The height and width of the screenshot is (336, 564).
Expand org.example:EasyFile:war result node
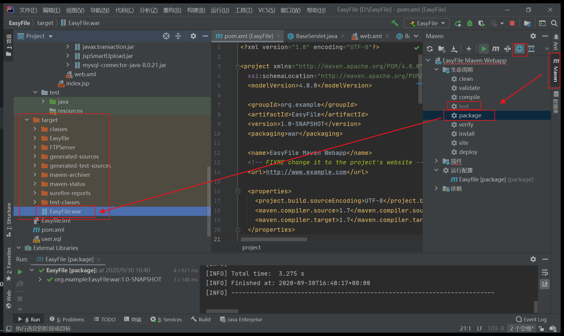coord(40,279)
